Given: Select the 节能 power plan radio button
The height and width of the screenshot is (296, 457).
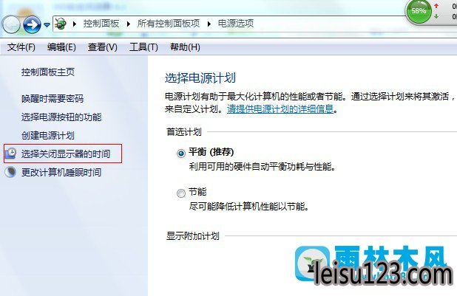Looking at the screenshot, I should click(x=181, y=193).
